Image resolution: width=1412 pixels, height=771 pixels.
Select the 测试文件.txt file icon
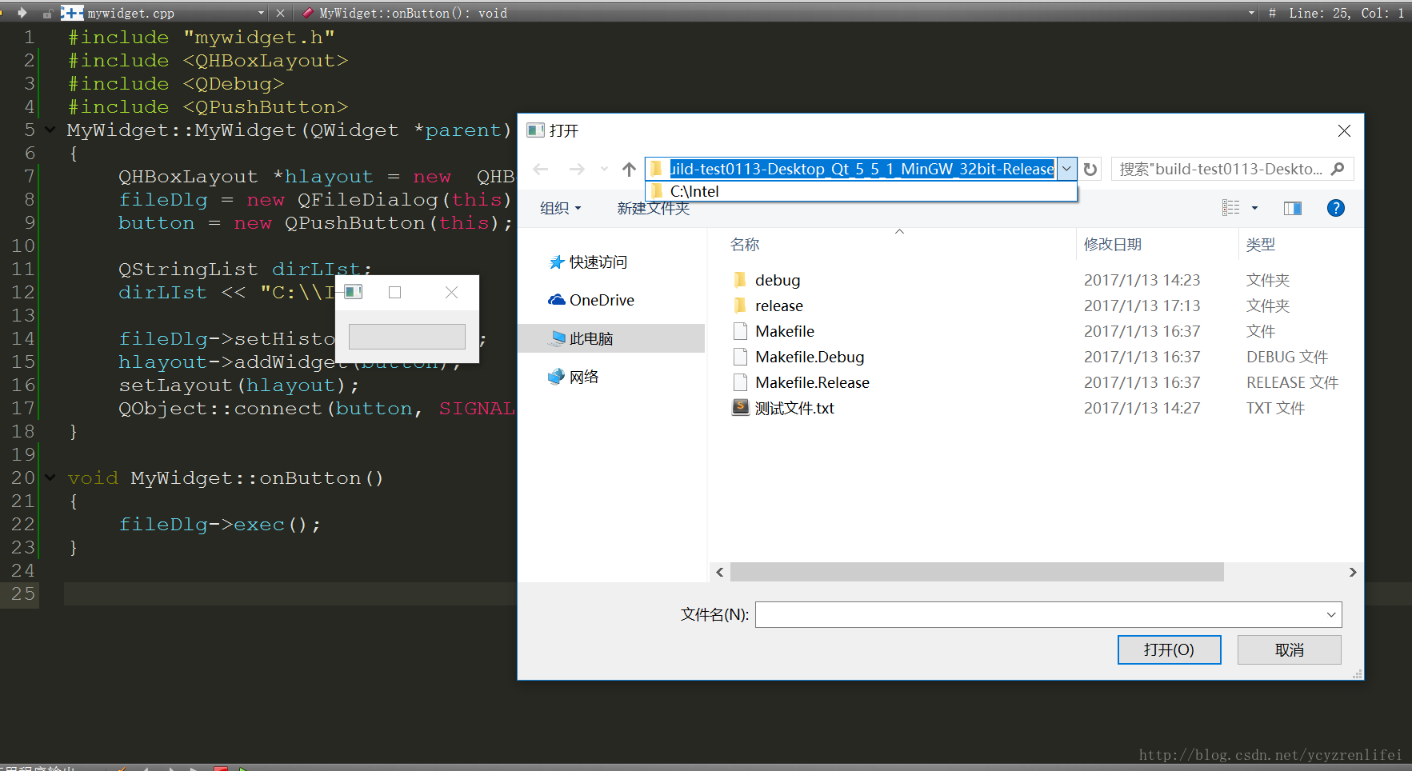(740, 408)
